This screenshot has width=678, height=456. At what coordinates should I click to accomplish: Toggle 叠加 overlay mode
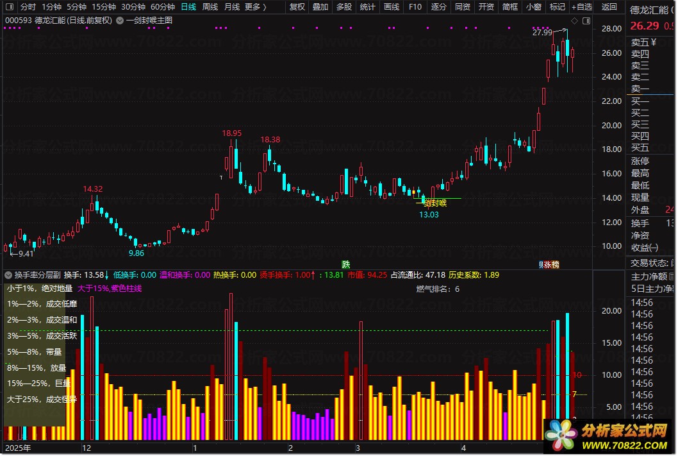coord(320,7)
